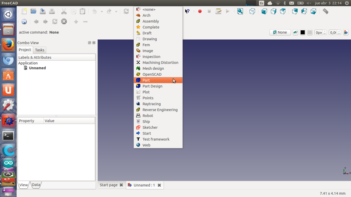
Task: Toggle construction mode next to None button
Action: [x=295, y=32]
